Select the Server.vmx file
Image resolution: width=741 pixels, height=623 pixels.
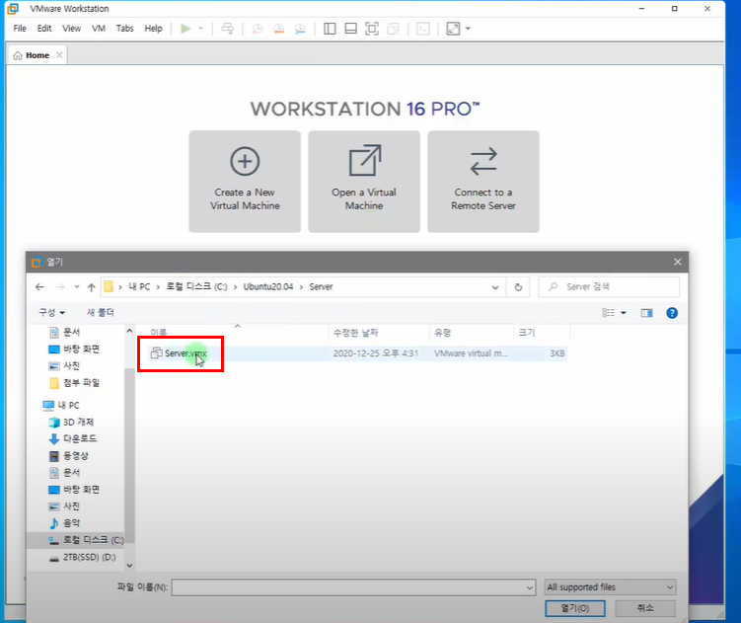(357, 353)
